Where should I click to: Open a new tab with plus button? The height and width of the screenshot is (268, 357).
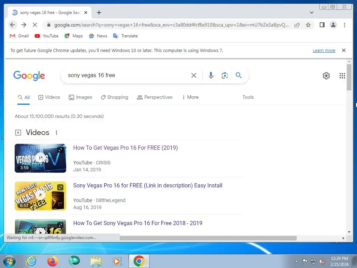(99, 13)
